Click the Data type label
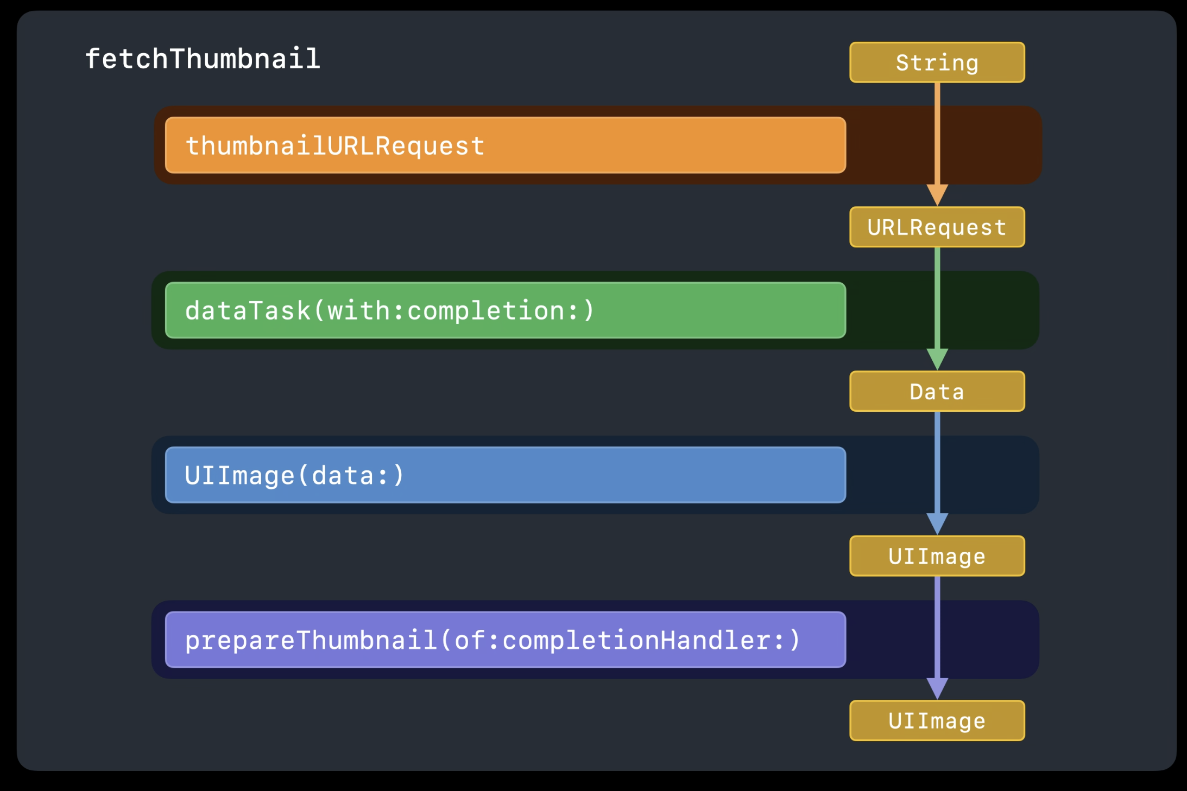This screenshot has width=1187, height=791. [937, 391]
